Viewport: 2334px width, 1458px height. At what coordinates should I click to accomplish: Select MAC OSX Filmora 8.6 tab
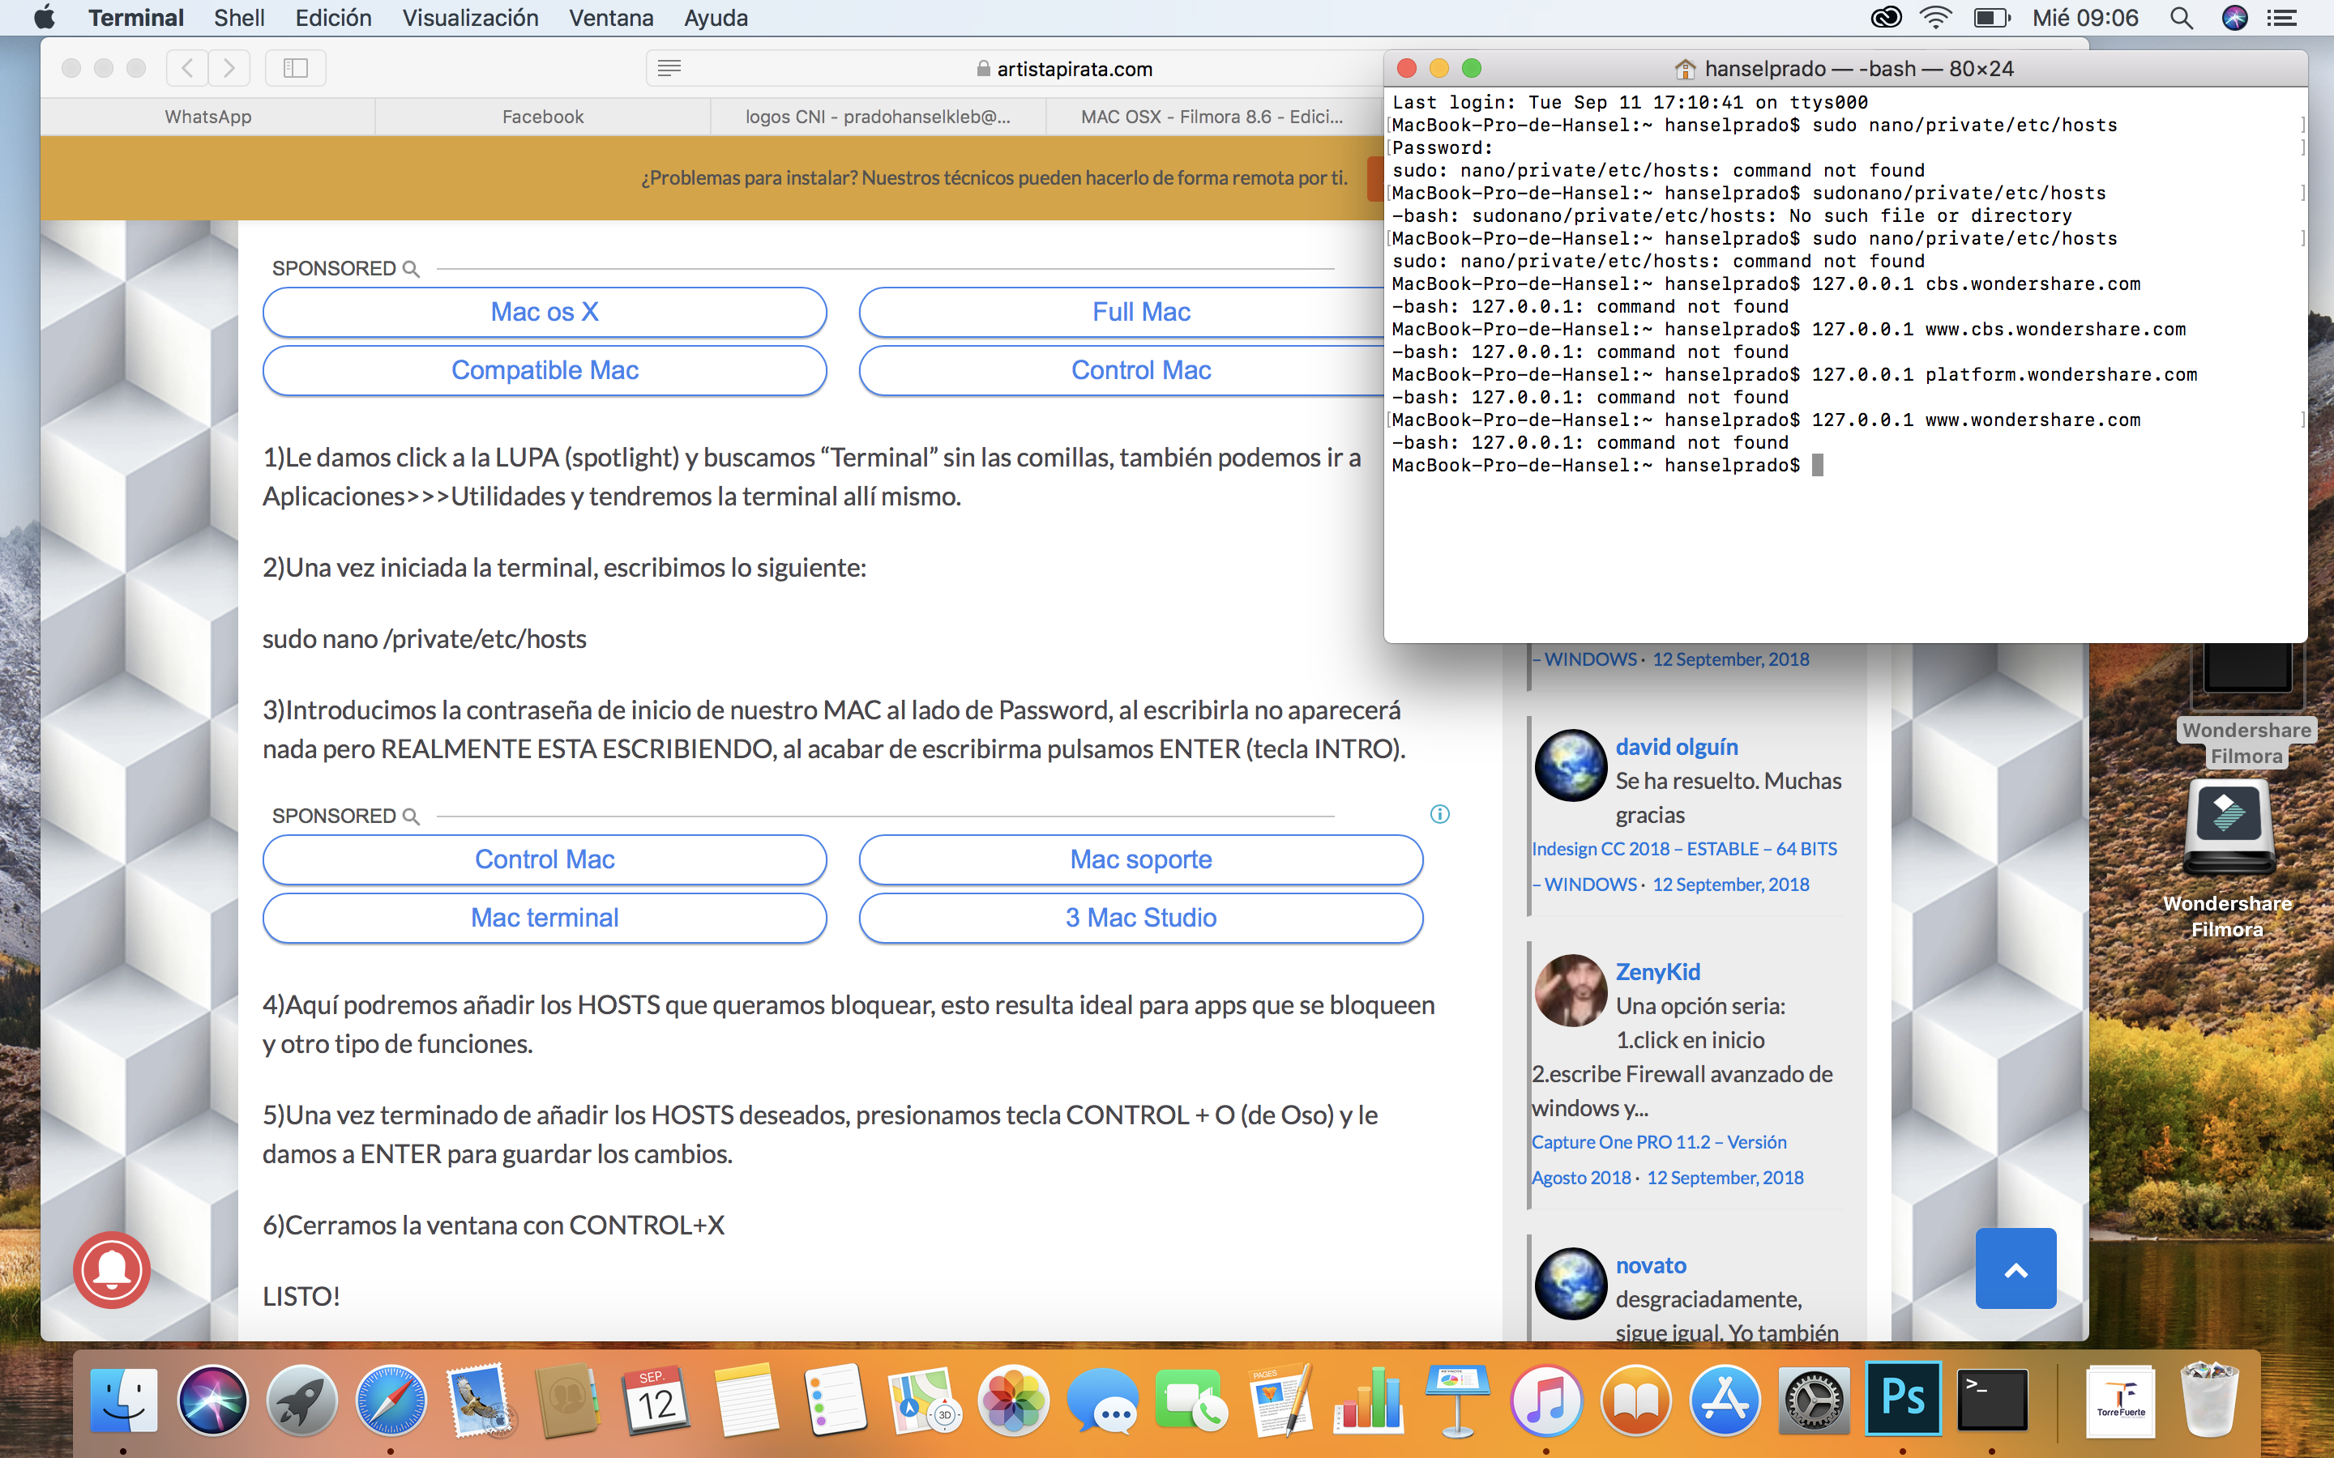point(1212,117)
